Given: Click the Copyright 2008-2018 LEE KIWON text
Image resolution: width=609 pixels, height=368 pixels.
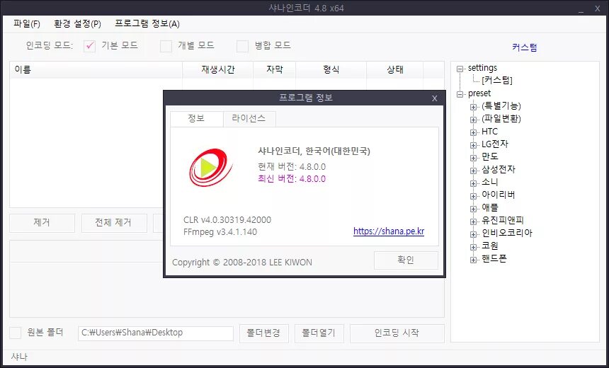Looking at the screenshot, I should click(242, 263).
